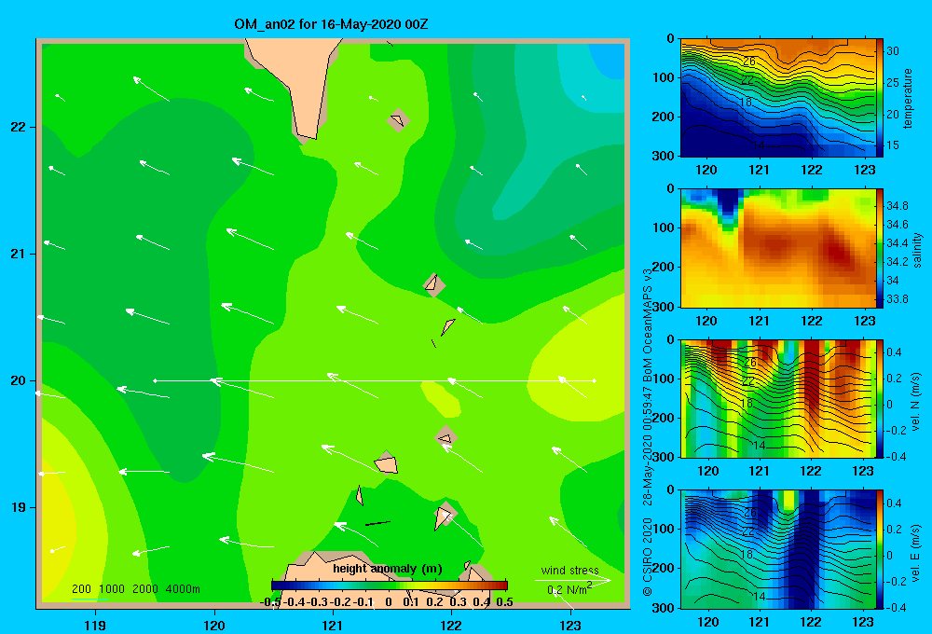The image size is (932, 634).
Task: Click the 15 tick on temperature scale
Action: (x=893, y=145)
